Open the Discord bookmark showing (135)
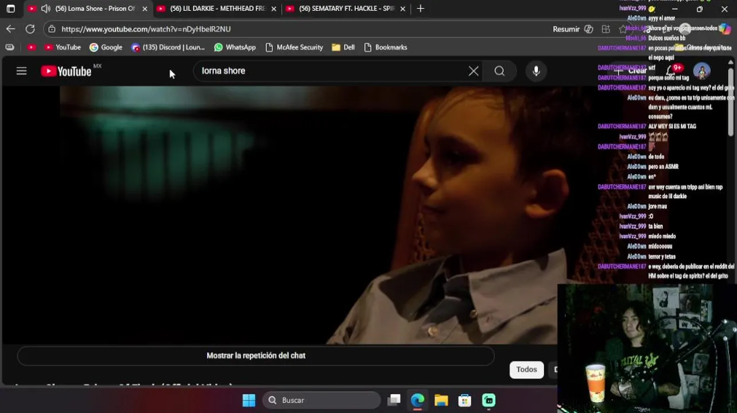 [x=168, y=48]
